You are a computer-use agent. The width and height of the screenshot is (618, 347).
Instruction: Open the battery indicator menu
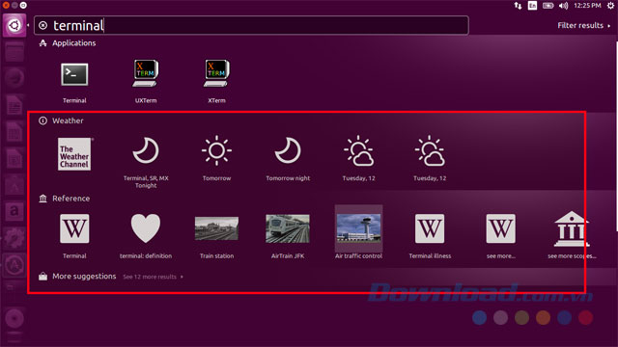coord(548,6)
